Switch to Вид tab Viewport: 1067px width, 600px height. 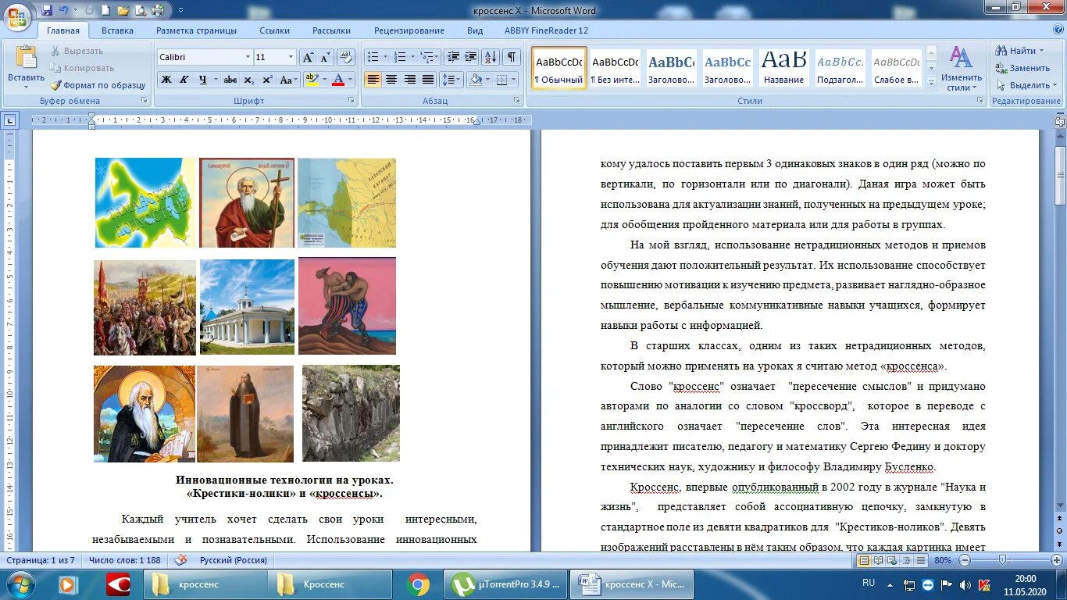(475, 30)
